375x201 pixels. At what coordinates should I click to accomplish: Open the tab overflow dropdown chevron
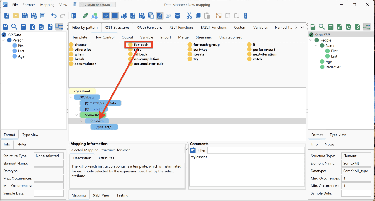(x=302, y=27)
